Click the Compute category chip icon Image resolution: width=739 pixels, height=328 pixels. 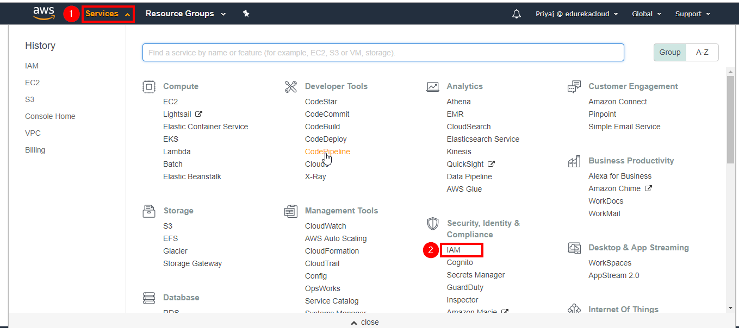click(x=148, y=86)
